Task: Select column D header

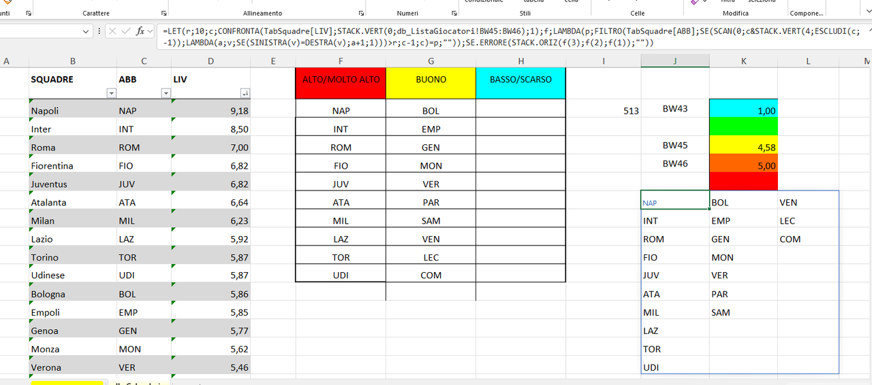Action: click(211, 61)
